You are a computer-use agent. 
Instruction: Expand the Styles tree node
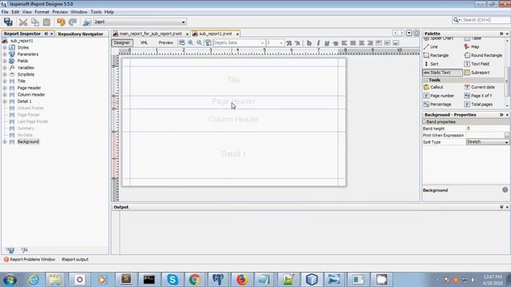[5, 48]
